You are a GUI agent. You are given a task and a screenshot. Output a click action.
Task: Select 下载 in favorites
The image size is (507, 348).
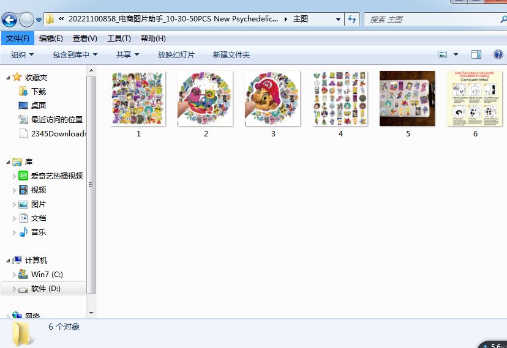pos(39,91)
